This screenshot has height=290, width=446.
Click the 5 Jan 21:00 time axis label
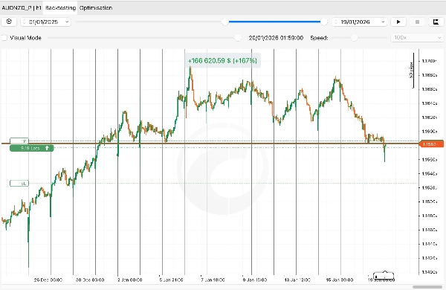(171, 280)
